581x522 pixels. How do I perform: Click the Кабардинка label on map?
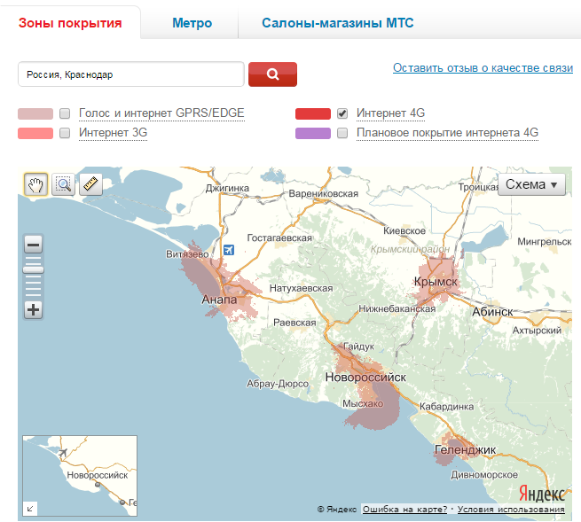pyautogui.click(x=446, y=407)
